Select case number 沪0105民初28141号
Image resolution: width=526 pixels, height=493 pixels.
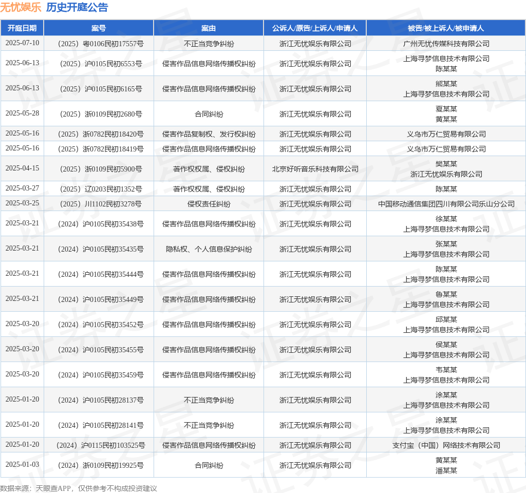(x=101, y=425)
